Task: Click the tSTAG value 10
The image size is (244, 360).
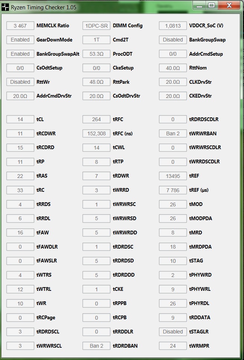Action: point(173,261)
